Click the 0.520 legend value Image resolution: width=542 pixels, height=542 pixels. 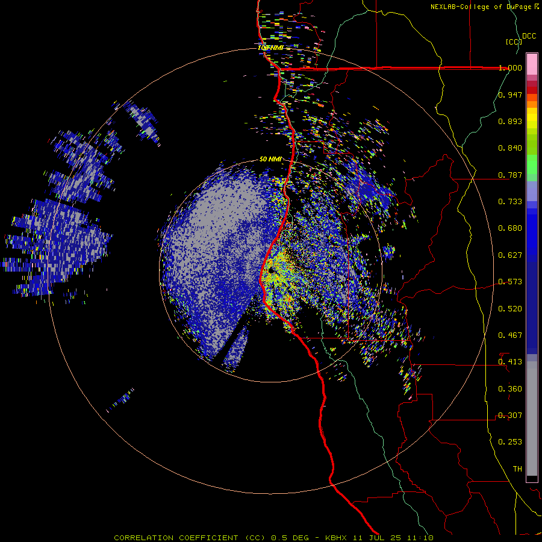[510, 309]
